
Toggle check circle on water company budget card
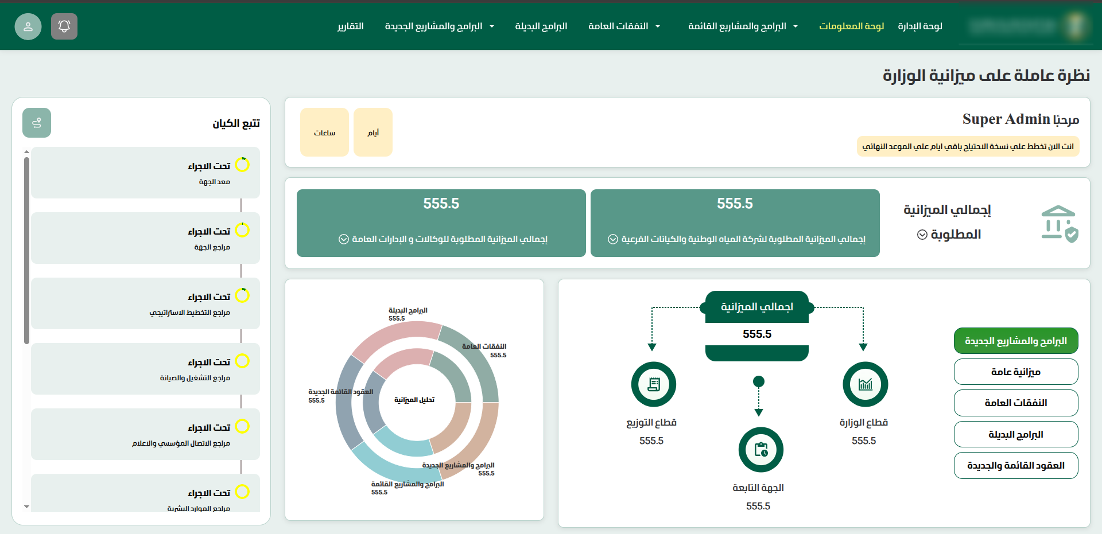(613, 239)
